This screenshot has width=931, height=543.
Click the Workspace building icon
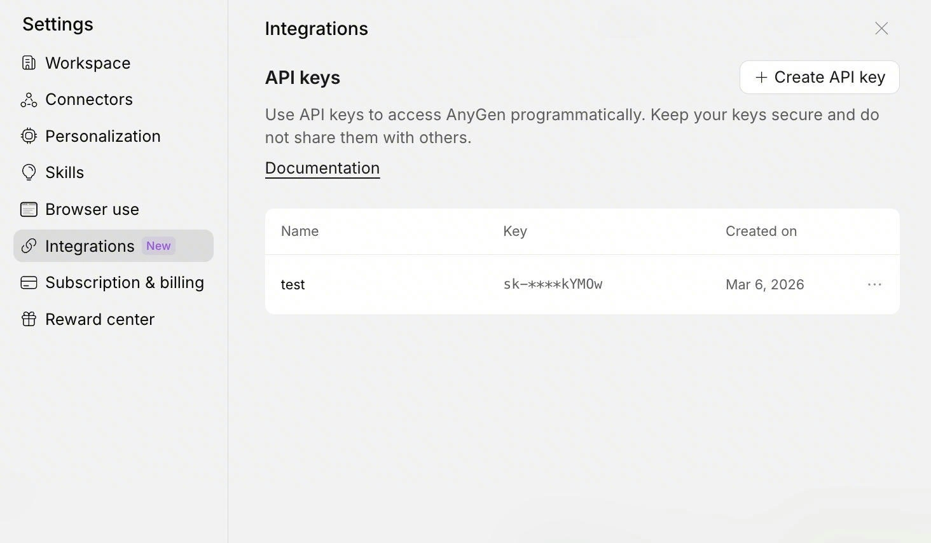tap(29, 63)
